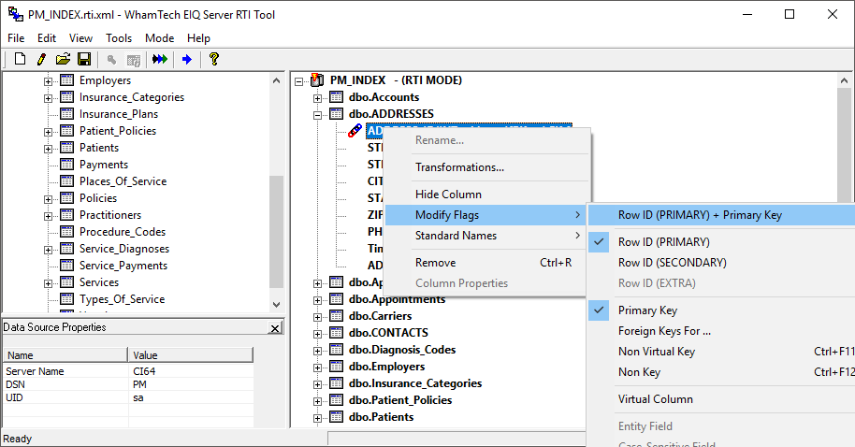This screenshot has width=855, height=447.
Task: Click the table icon next to dbo.Employers
Action: [x=337, y=367]
